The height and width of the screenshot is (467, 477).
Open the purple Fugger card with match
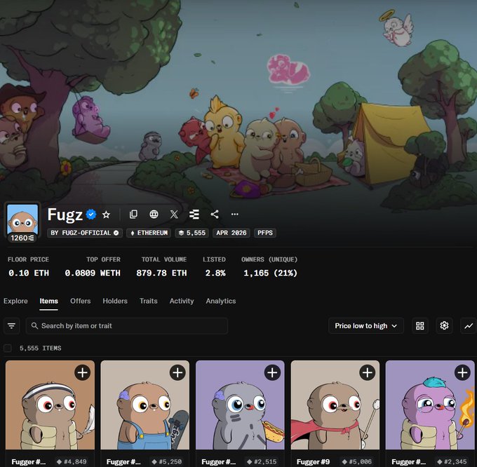point(430,405)
